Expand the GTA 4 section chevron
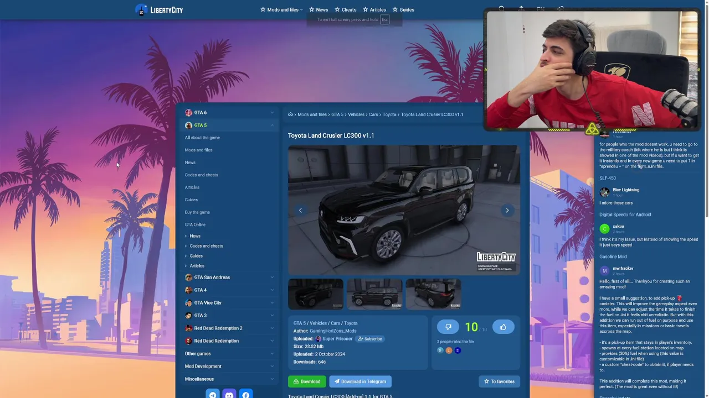 pos(272,290)
